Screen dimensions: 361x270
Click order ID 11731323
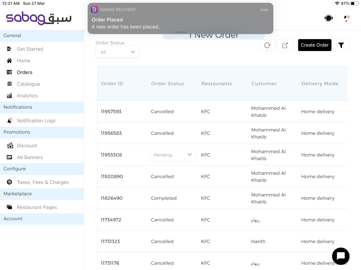(110, 241)
